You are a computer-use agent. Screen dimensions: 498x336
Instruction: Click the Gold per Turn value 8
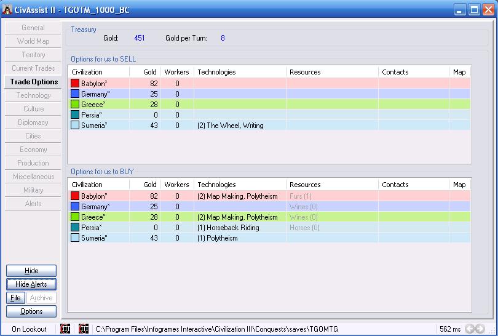(223, 38)
